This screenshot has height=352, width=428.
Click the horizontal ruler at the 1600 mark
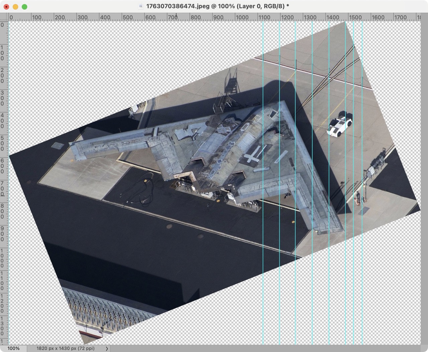[x=371, y=17]
